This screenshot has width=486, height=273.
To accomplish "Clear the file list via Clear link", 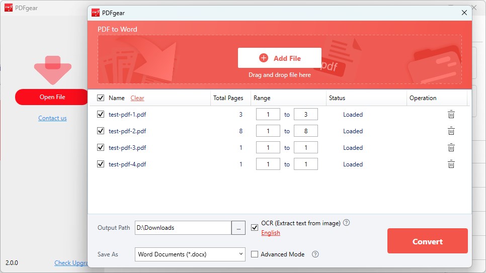I will point(137,98).
